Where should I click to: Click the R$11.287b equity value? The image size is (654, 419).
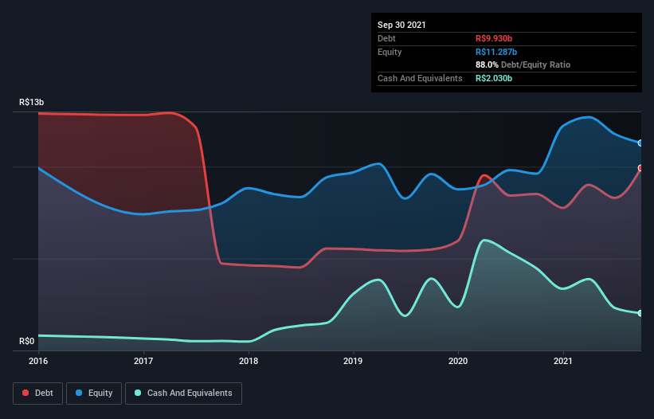coord(496,52)
